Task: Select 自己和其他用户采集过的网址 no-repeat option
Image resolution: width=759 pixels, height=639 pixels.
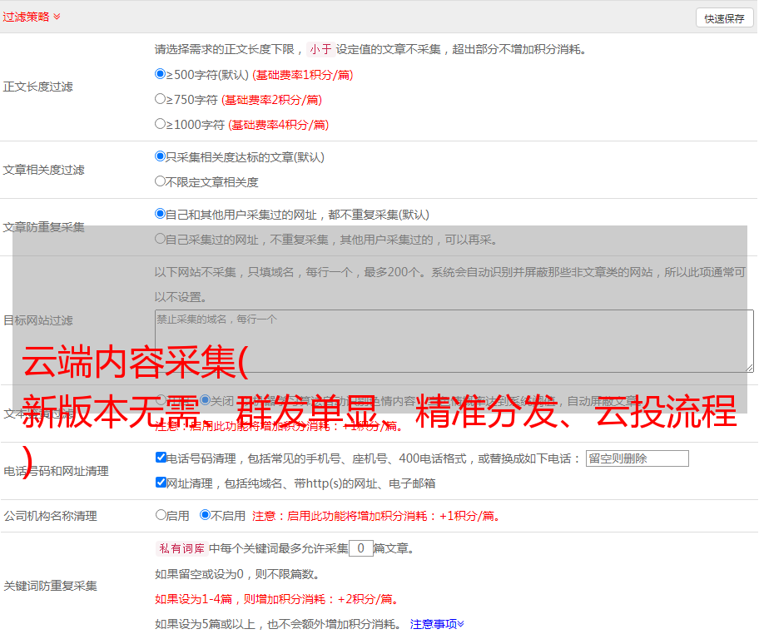Action: click(x=161, y=214)
